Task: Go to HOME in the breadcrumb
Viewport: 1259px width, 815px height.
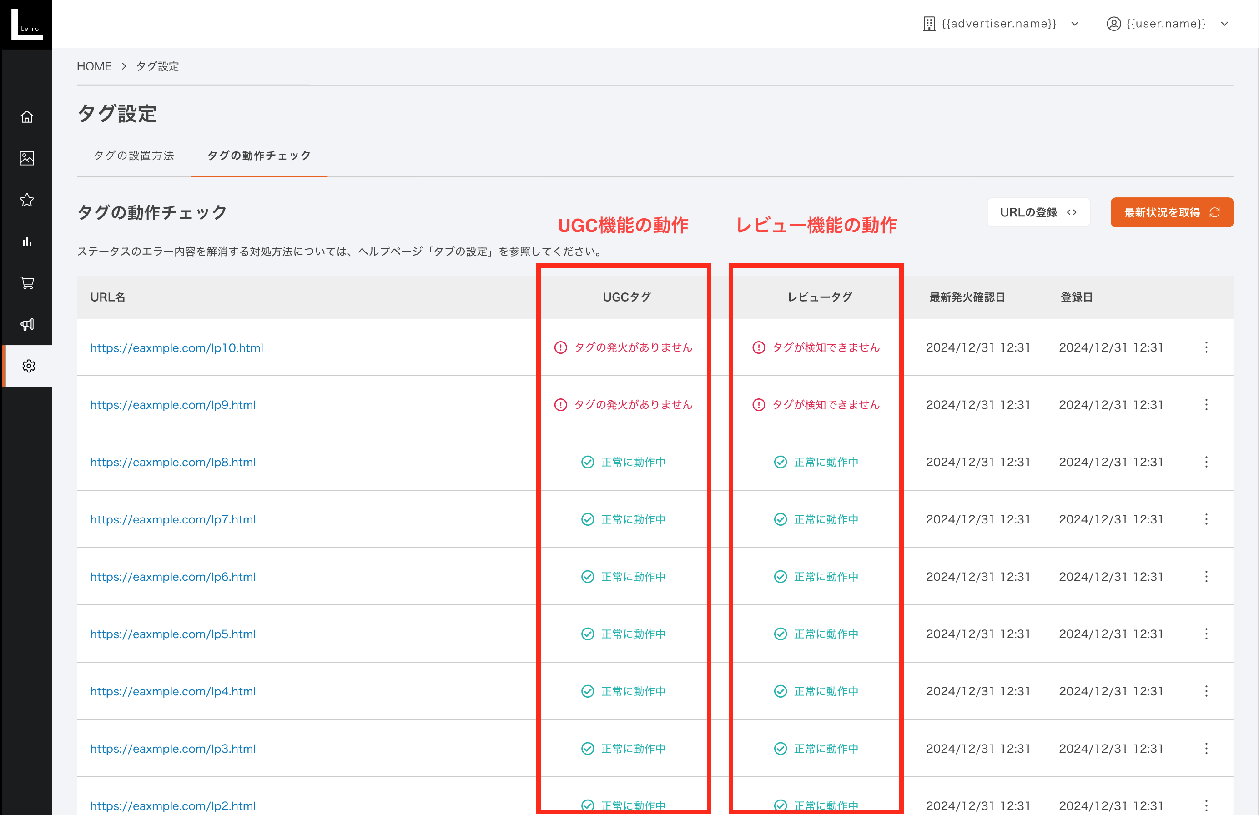Action: tap(94, 67)
